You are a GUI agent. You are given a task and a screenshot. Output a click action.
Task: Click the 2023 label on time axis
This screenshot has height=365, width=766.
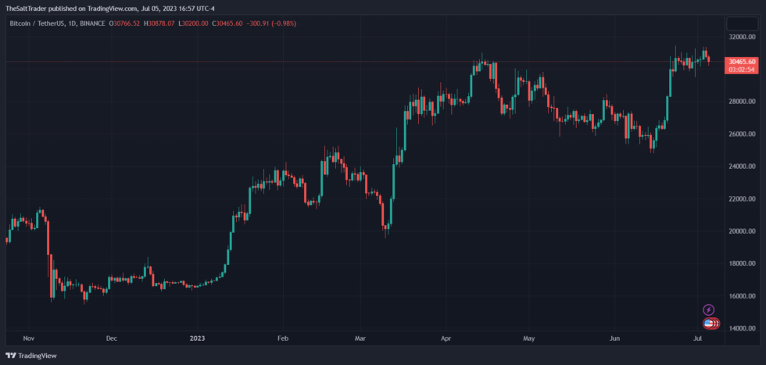click(x=197, y=338)
